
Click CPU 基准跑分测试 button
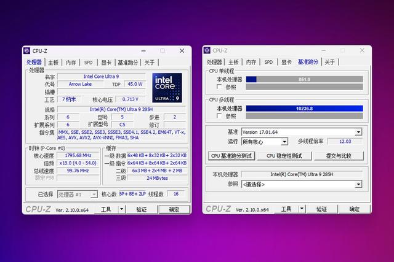coord(231,156)
